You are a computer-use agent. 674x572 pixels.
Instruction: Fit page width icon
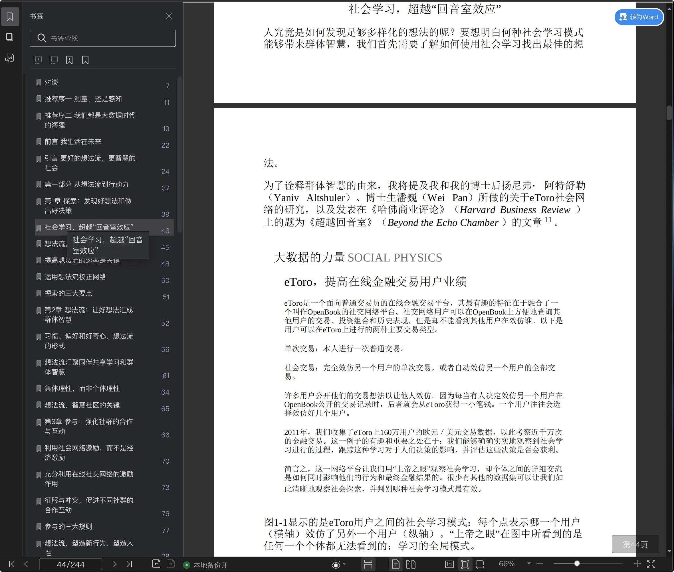point(480,564)
